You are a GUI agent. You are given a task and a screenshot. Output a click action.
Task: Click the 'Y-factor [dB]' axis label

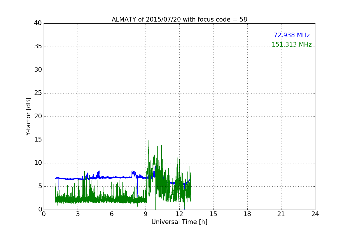[28, 116]
